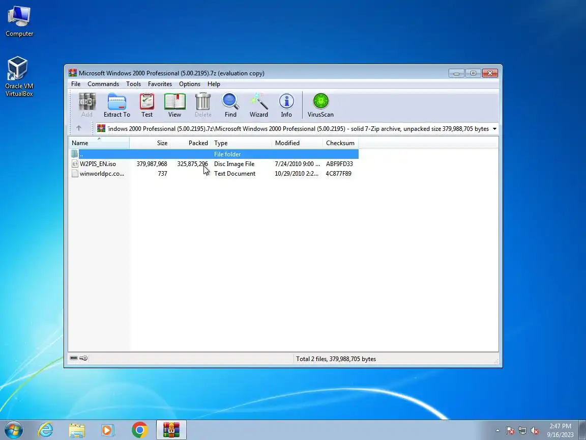Open the Extract To tool
The height and width of the screenshot is (440, 586).
(x=116, y=105)
